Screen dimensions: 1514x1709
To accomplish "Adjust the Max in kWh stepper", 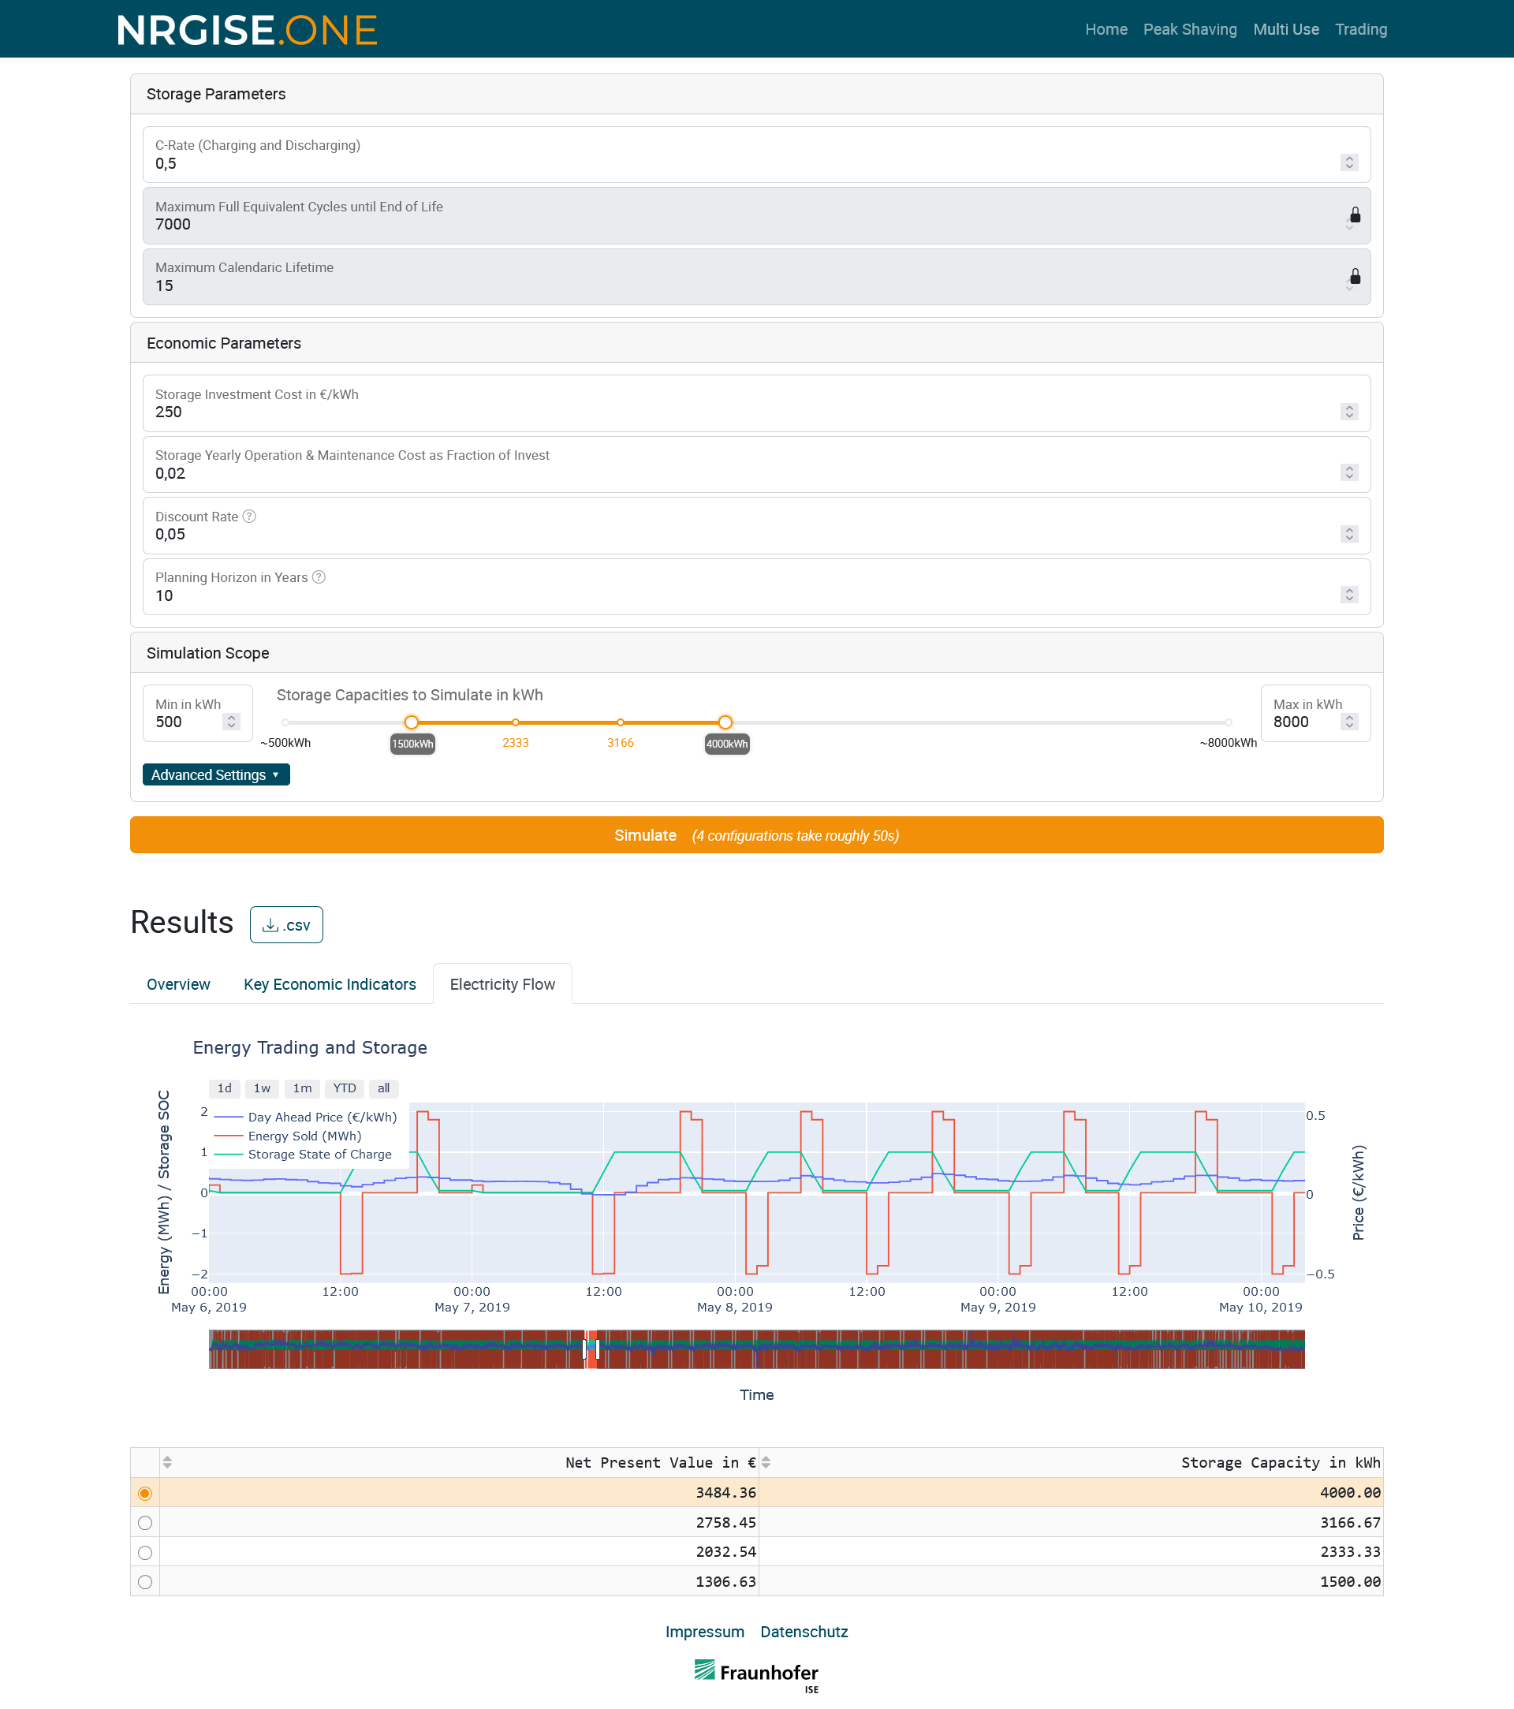I will coord(1349,722).
